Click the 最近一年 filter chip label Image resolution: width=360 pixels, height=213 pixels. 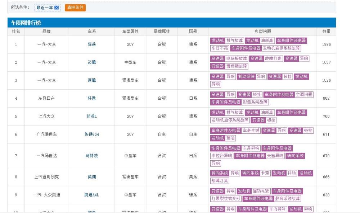coord(45,8)
